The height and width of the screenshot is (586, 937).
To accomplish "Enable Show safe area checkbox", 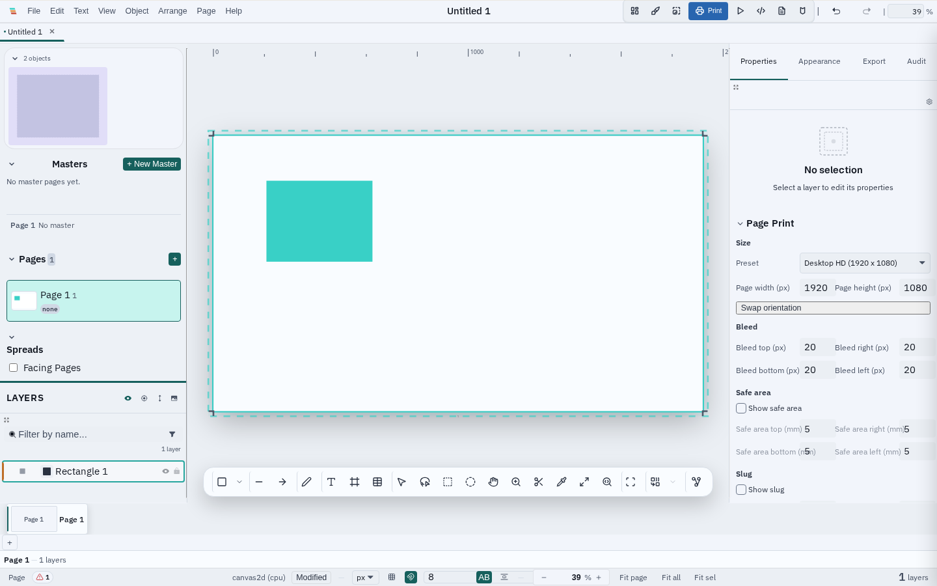I will [x=741, y=408].
